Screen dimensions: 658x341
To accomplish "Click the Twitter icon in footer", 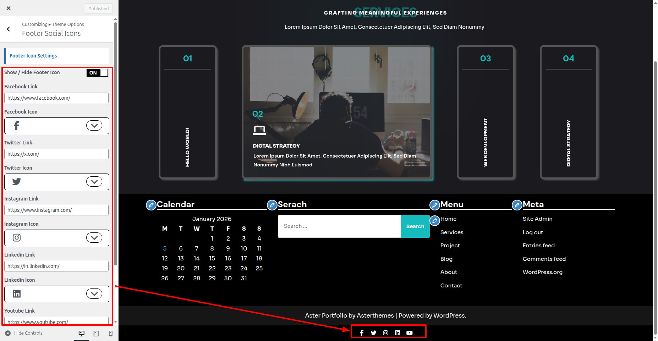I will pos(373,333).
